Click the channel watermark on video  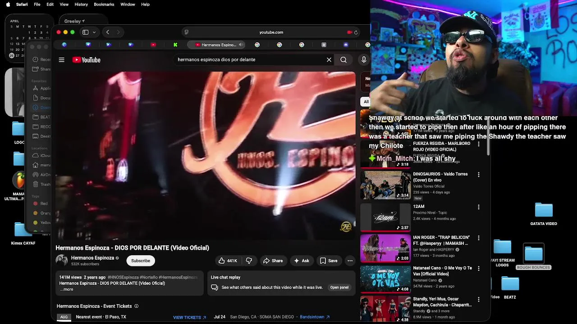[x=346, y=227]
